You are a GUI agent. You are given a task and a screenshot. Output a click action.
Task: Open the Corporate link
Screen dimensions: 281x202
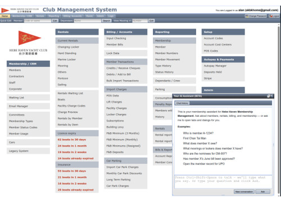tap(15, 89)
